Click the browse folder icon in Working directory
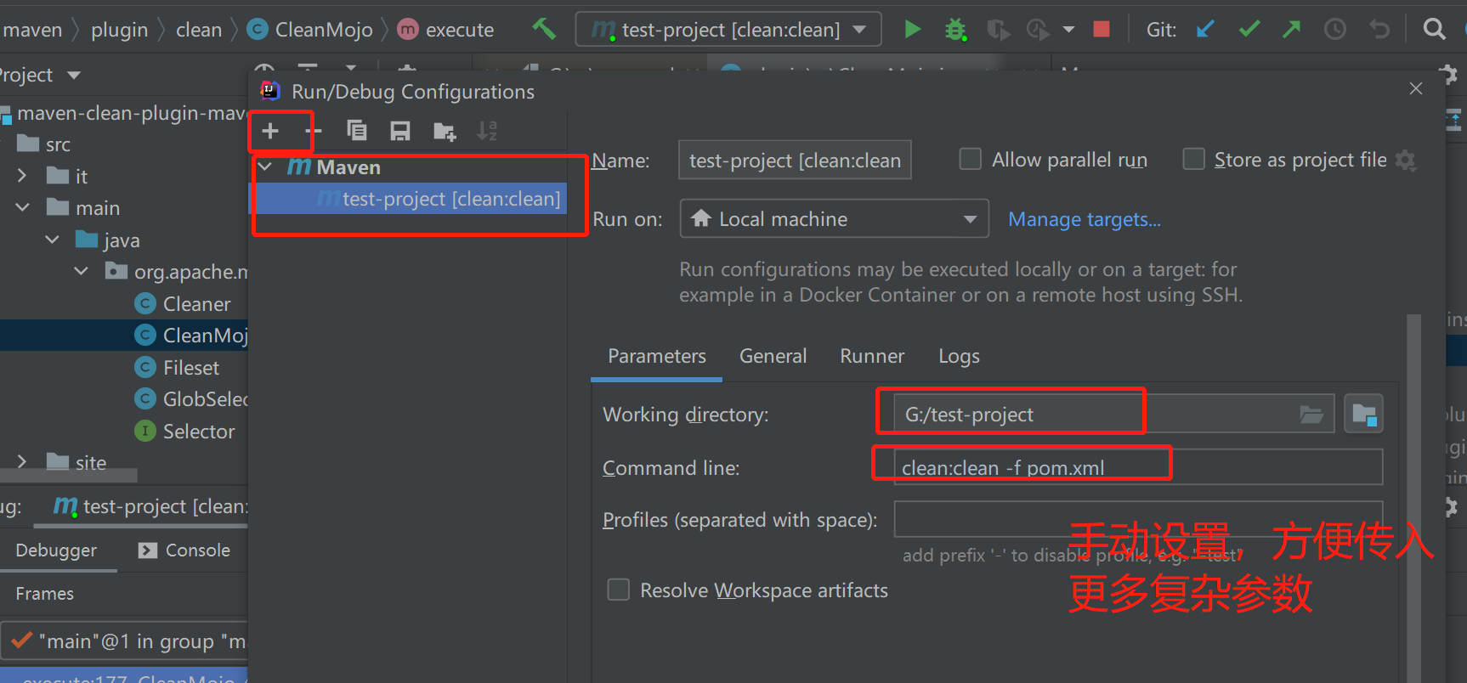 point(1311,415)
